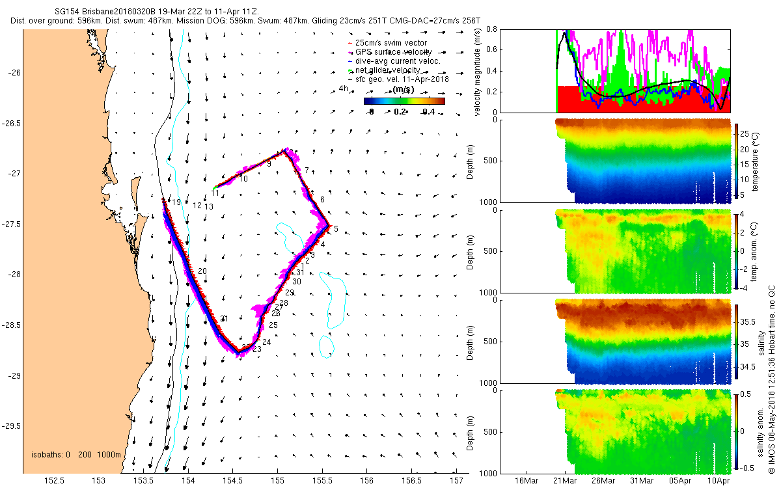Click the longitude tick '157'
The height and width of the screenshot is (488, 781).
pos(456,481)
